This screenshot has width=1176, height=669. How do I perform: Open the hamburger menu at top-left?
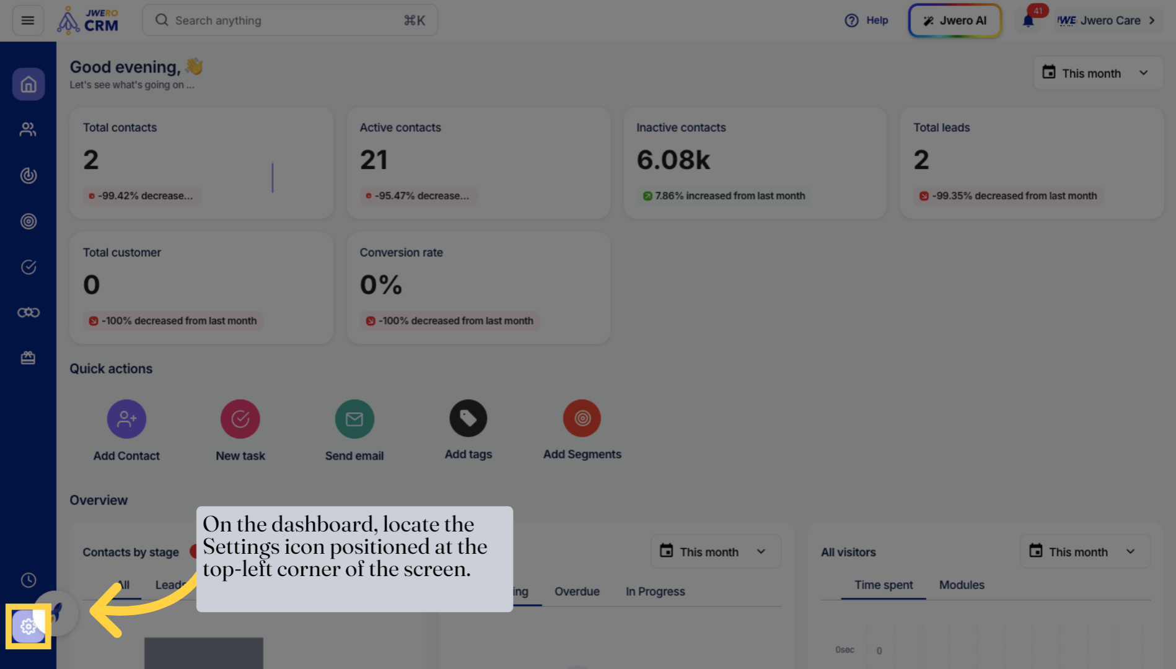pos(27,20)
